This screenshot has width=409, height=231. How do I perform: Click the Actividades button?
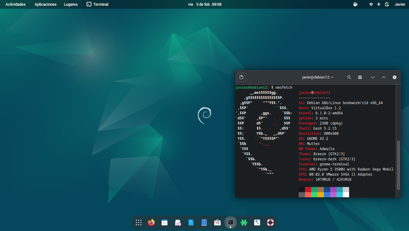point(15,4)
